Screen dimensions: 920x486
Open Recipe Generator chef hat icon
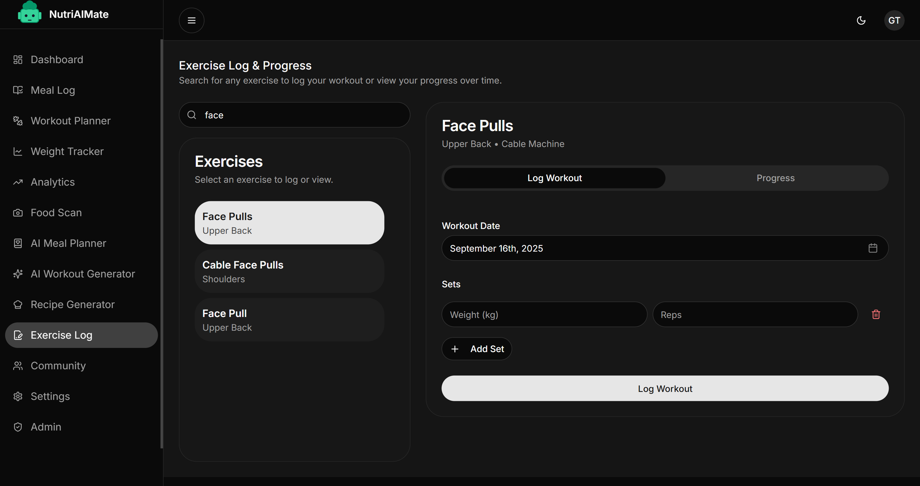point(18,305)
